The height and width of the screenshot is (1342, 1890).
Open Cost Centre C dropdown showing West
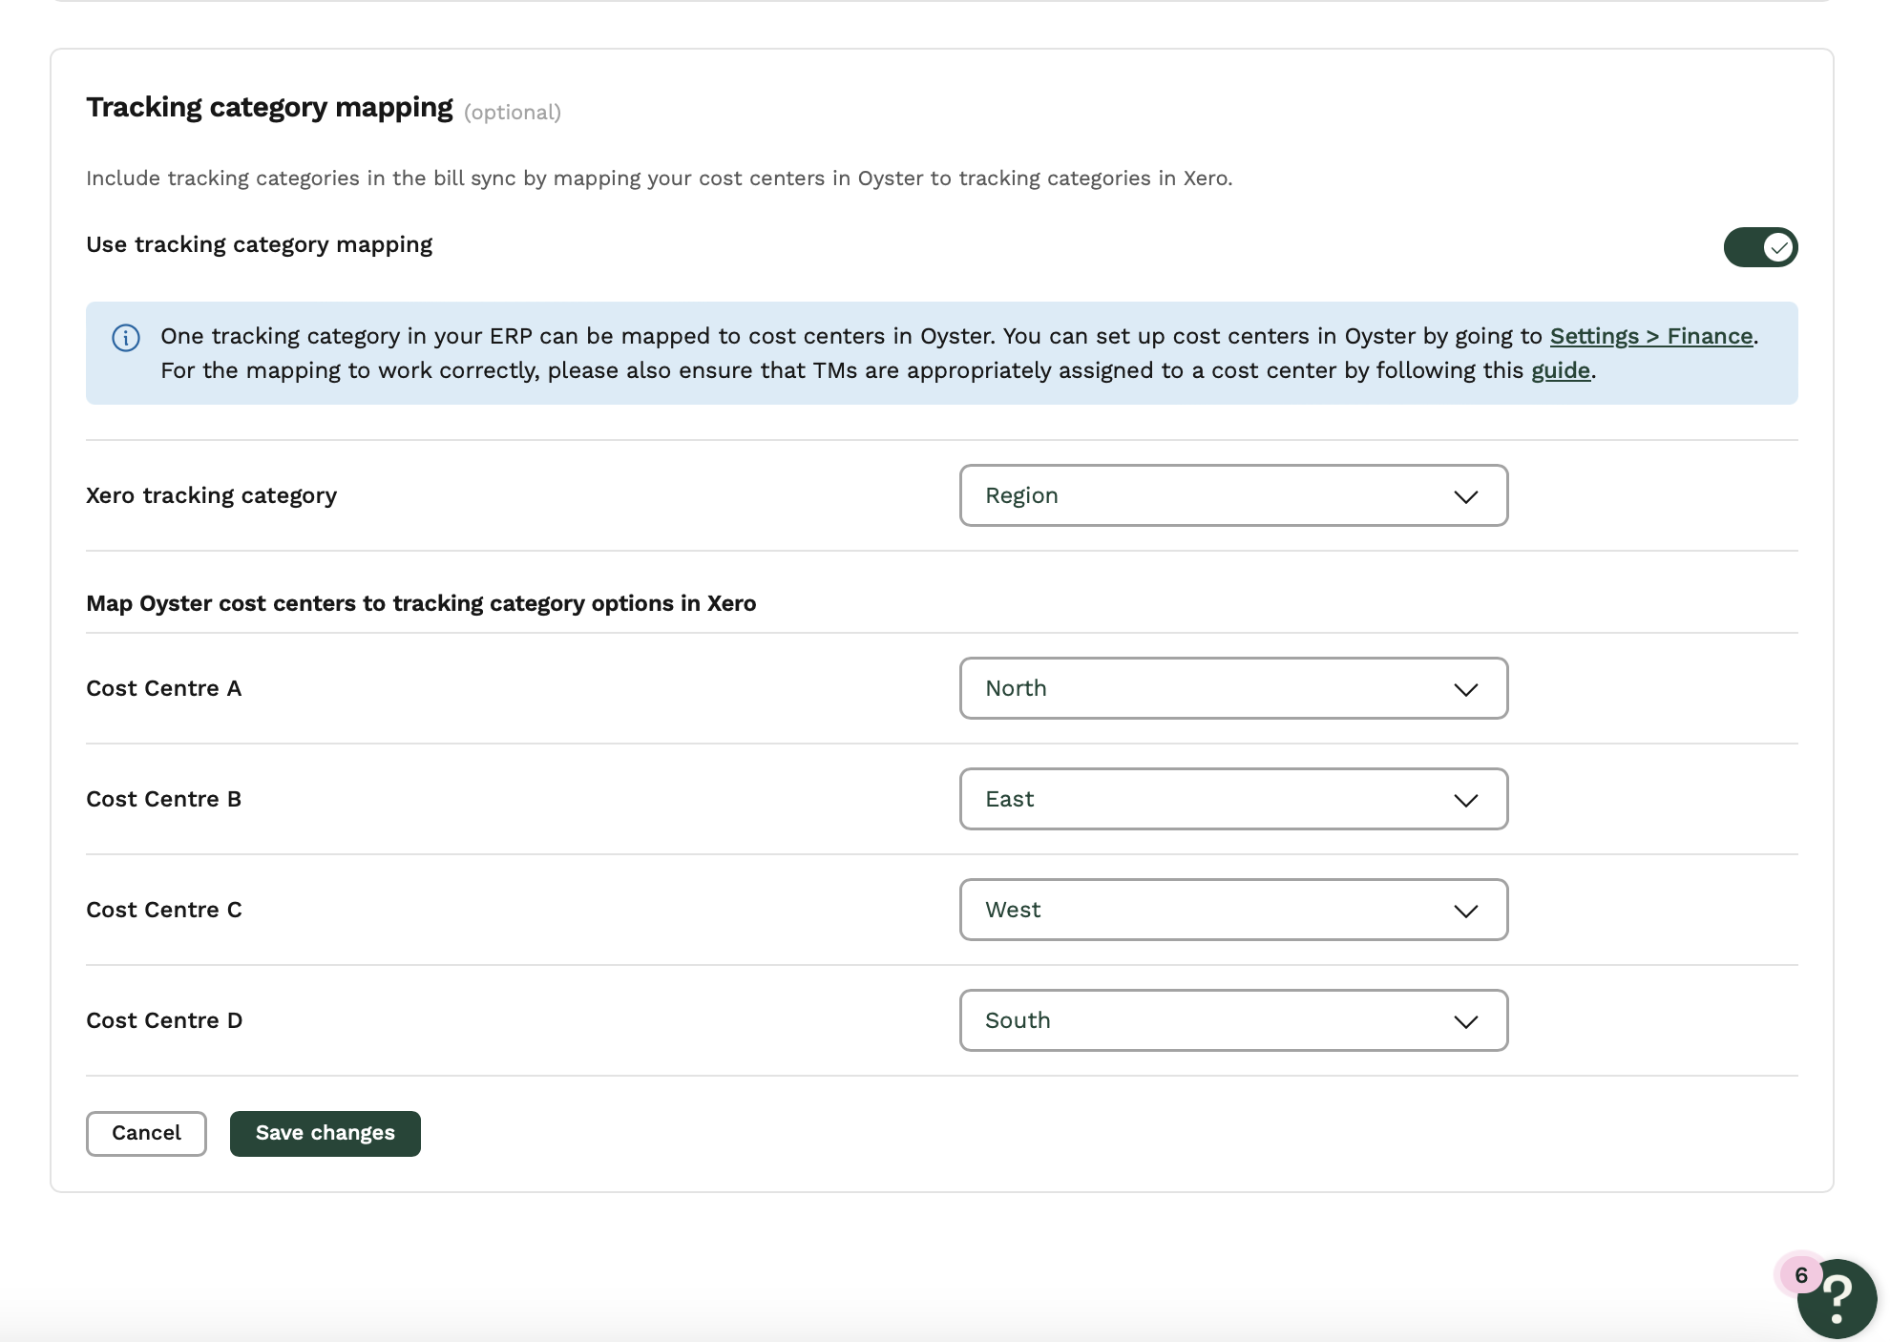tap(1233, 910)
